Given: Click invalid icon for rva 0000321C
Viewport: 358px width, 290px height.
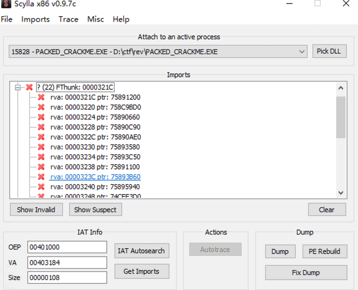Looking at the screenshot, I should (x=41, y=97).
